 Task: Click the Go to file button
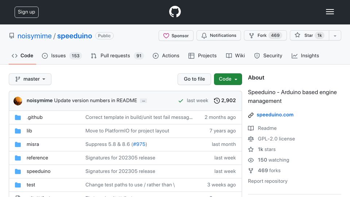coord(194,79)
